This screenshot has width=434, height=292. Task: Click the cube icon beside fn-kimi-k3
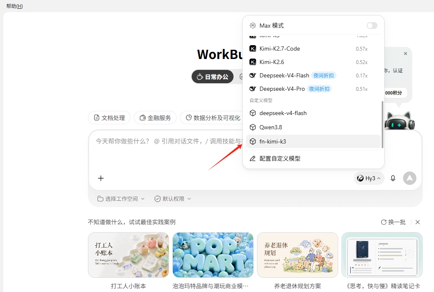(253, 141)
